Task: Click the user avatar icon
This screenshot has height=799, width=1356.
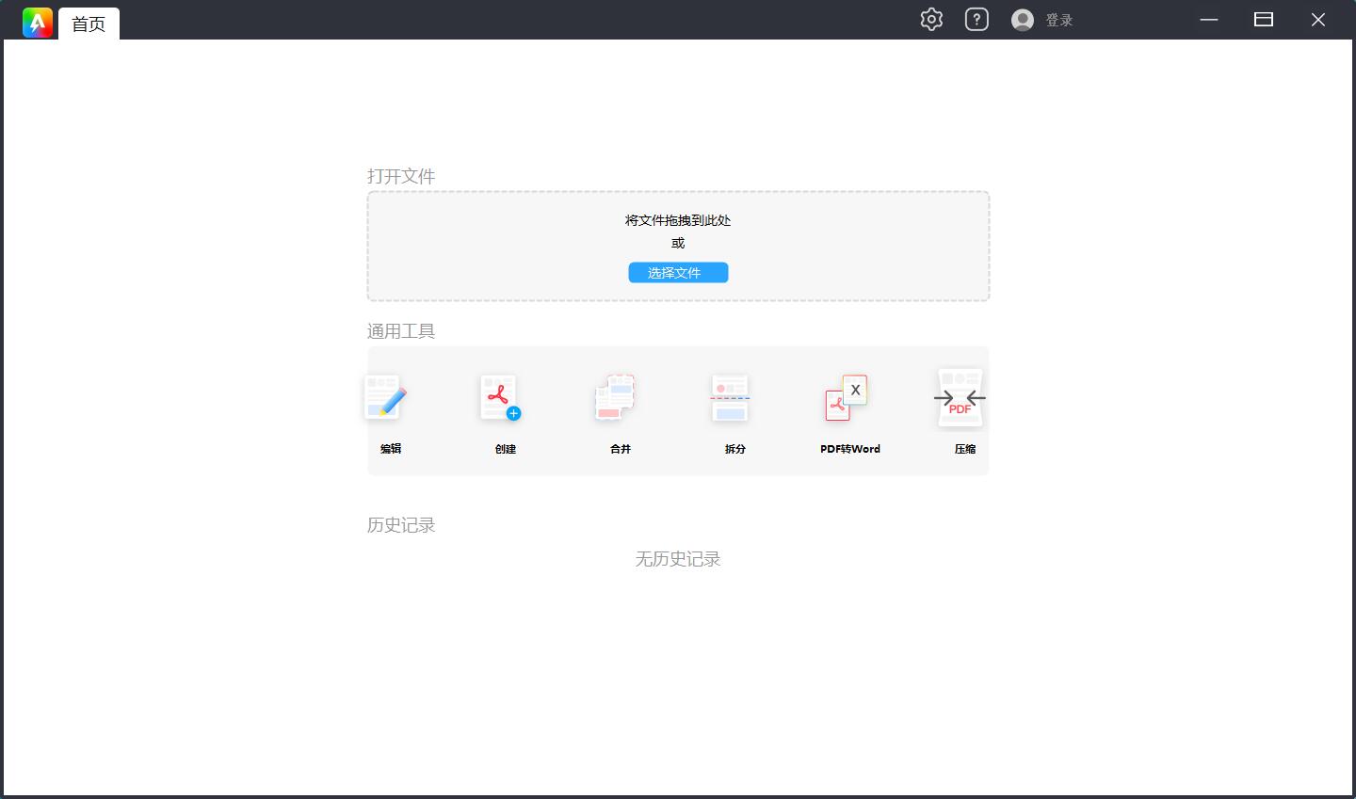Action: [1023, 20]
